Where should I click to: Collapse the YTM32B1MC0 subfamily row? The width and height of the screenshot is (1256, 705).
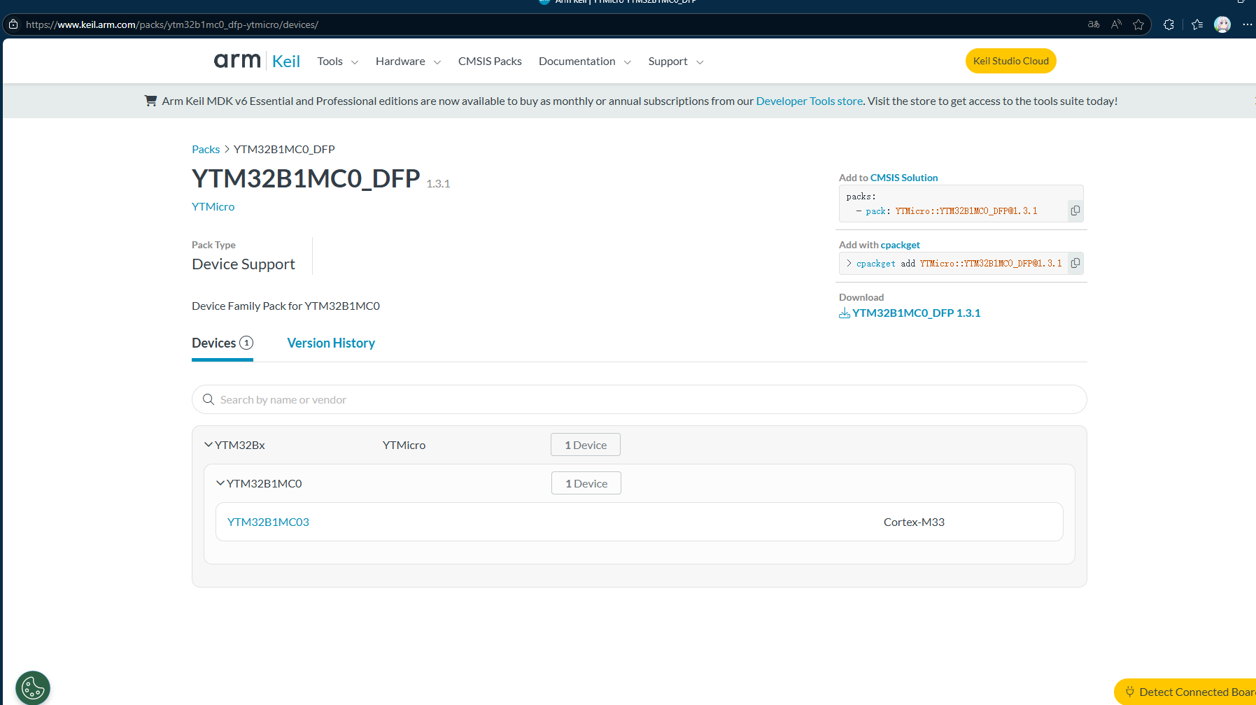[x=220, y=483]
